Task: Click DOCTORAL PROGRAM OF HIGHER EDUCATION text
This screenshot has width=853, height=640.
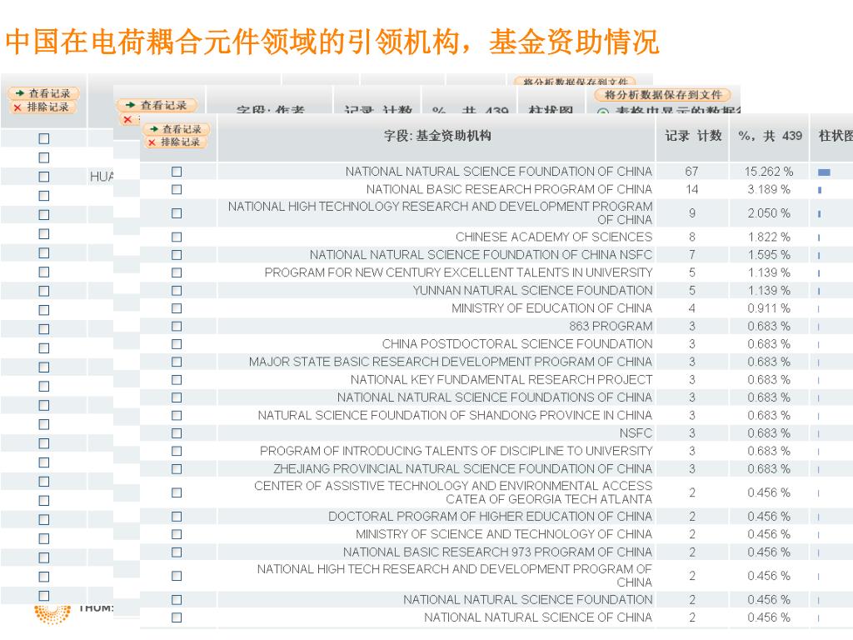Action: (x=490, y=517)
